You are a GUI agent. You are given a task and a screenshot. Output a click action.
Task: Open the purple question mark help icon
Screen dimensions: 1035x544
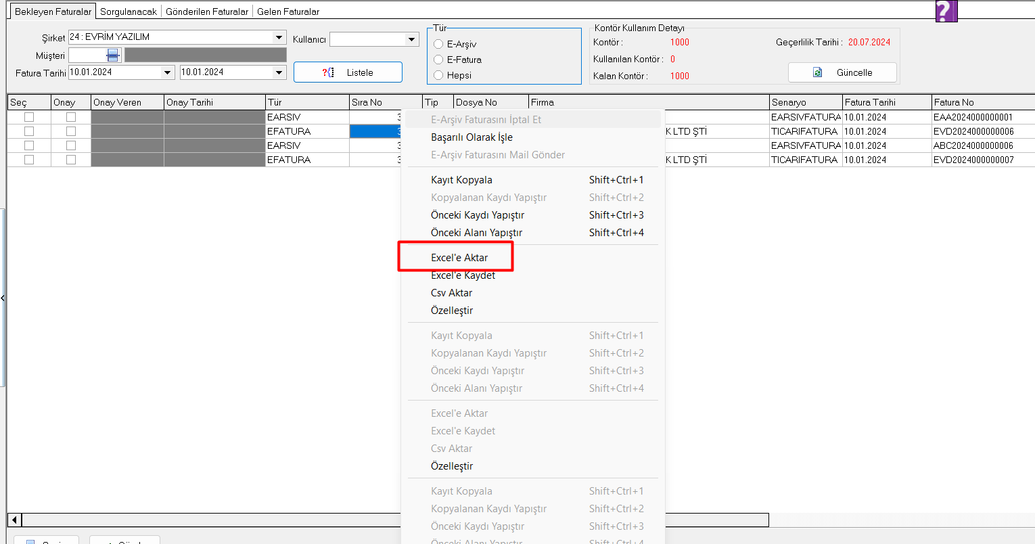pos(946,11)
